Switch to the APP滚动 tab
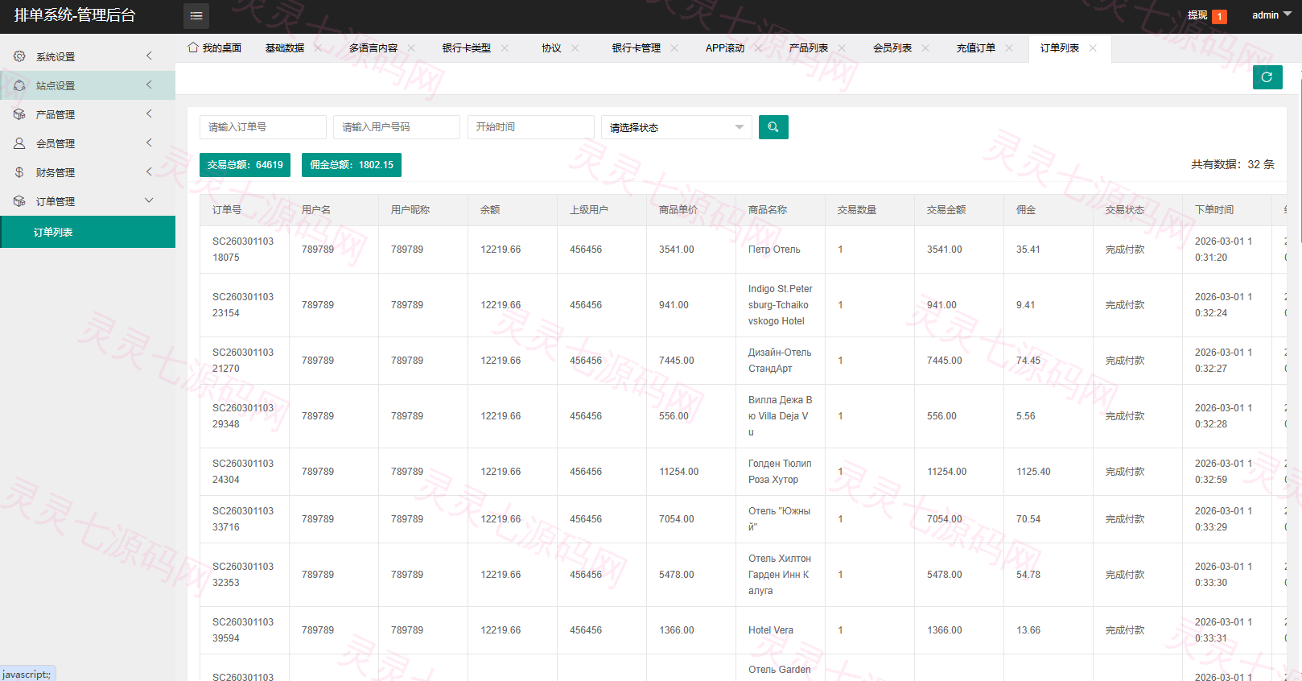This screenshot has width=1302, height=681. pyautogui.click(x=725, y=48)
